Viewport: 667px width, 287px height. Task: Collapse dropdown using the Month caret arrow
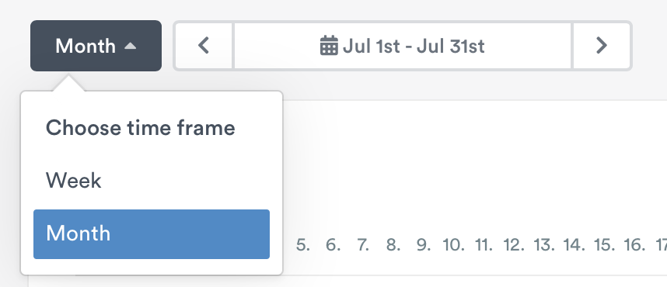click(x=130, y=46)
